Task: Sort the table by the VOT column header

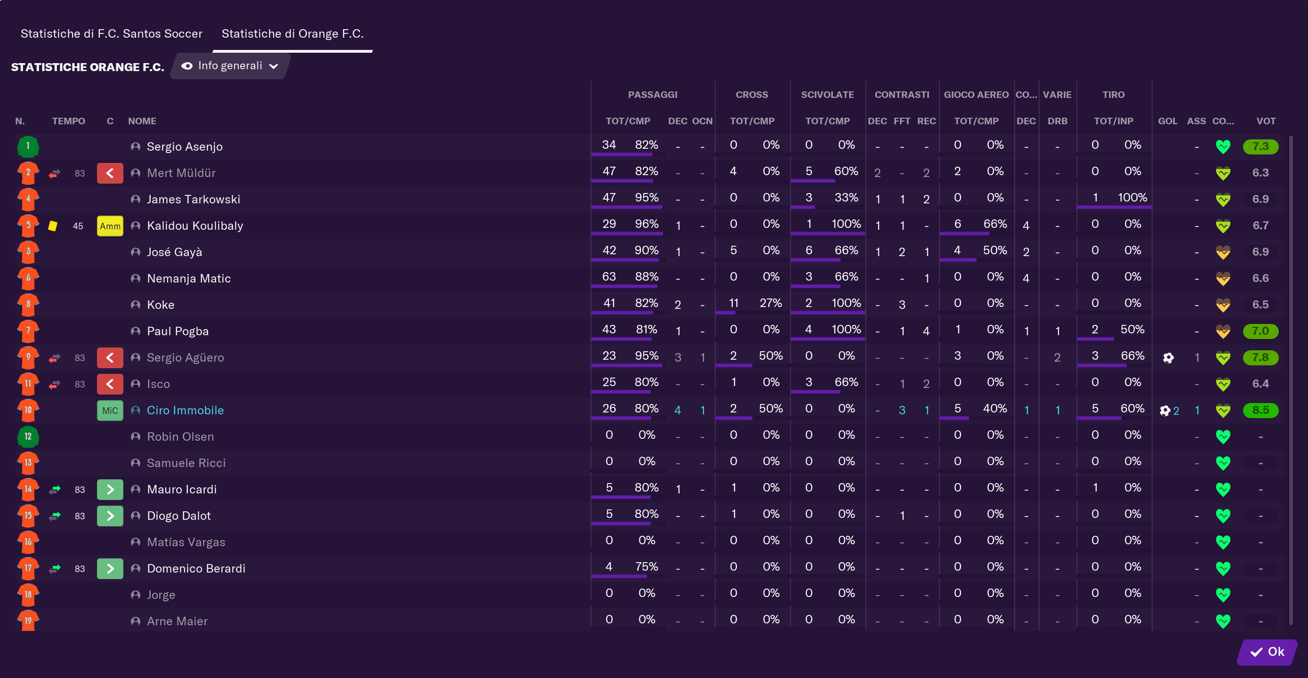Action: (x=1265, y=121)
